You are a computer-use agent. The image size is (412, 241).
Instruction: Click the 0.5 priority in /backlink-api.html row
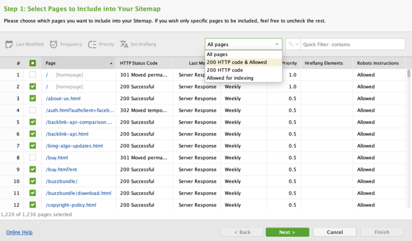293,134
